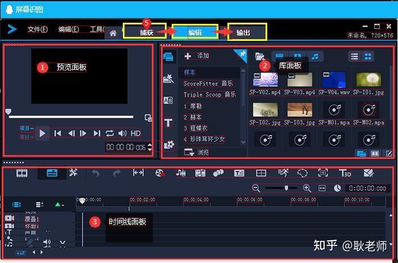398x263 pixels.
Task: Select the 样本 folder
Action: click(x=189, y=73)
